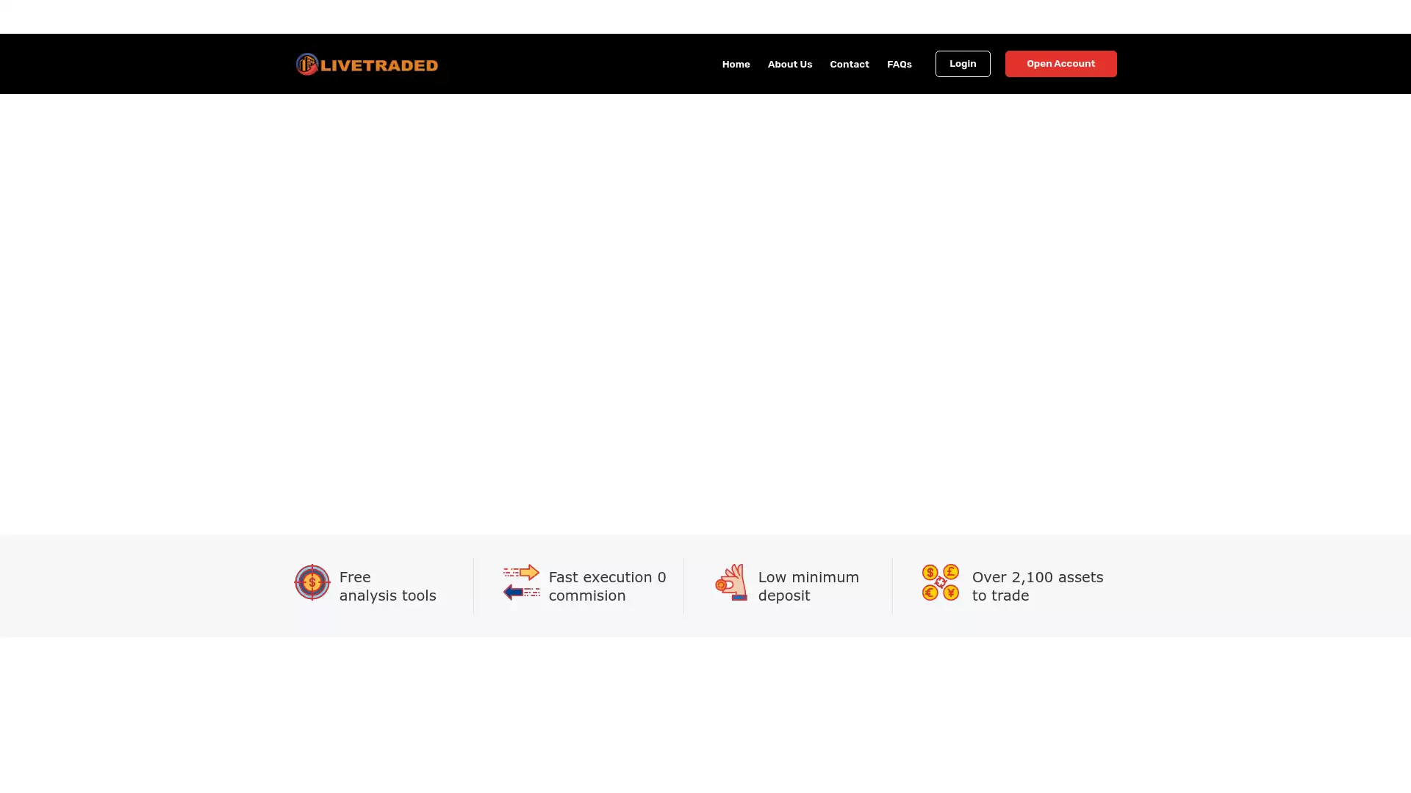Click the red Open Account button
The image size is (1411, 793).
(1060, 64)
